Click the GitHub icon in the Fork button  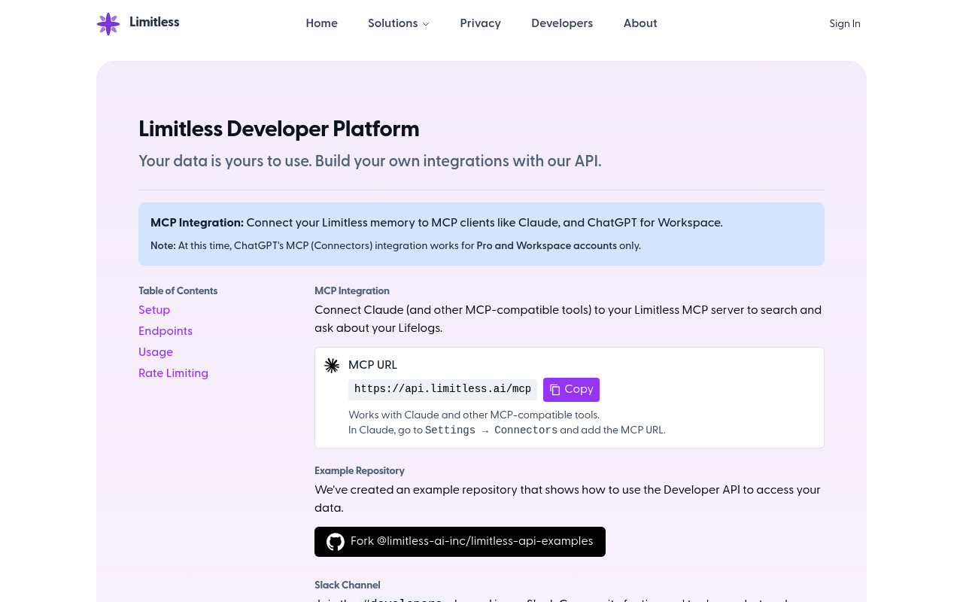point(336,542)
